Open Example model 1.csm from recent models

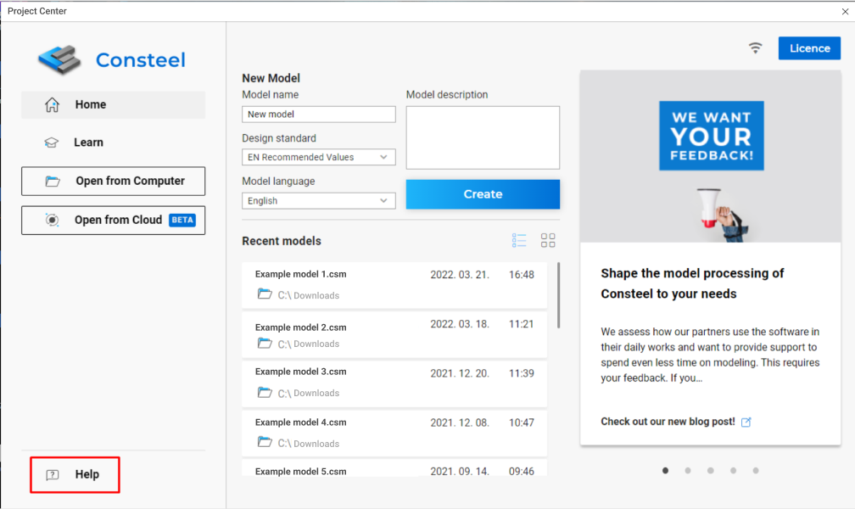click(x=394, y=285)
